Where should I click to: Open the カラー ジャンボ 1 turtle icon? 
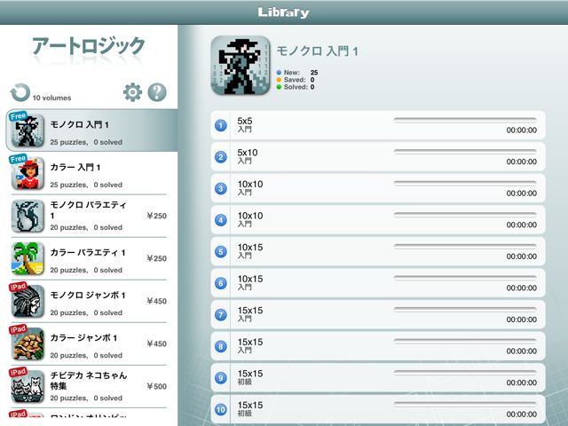point(28,343)
